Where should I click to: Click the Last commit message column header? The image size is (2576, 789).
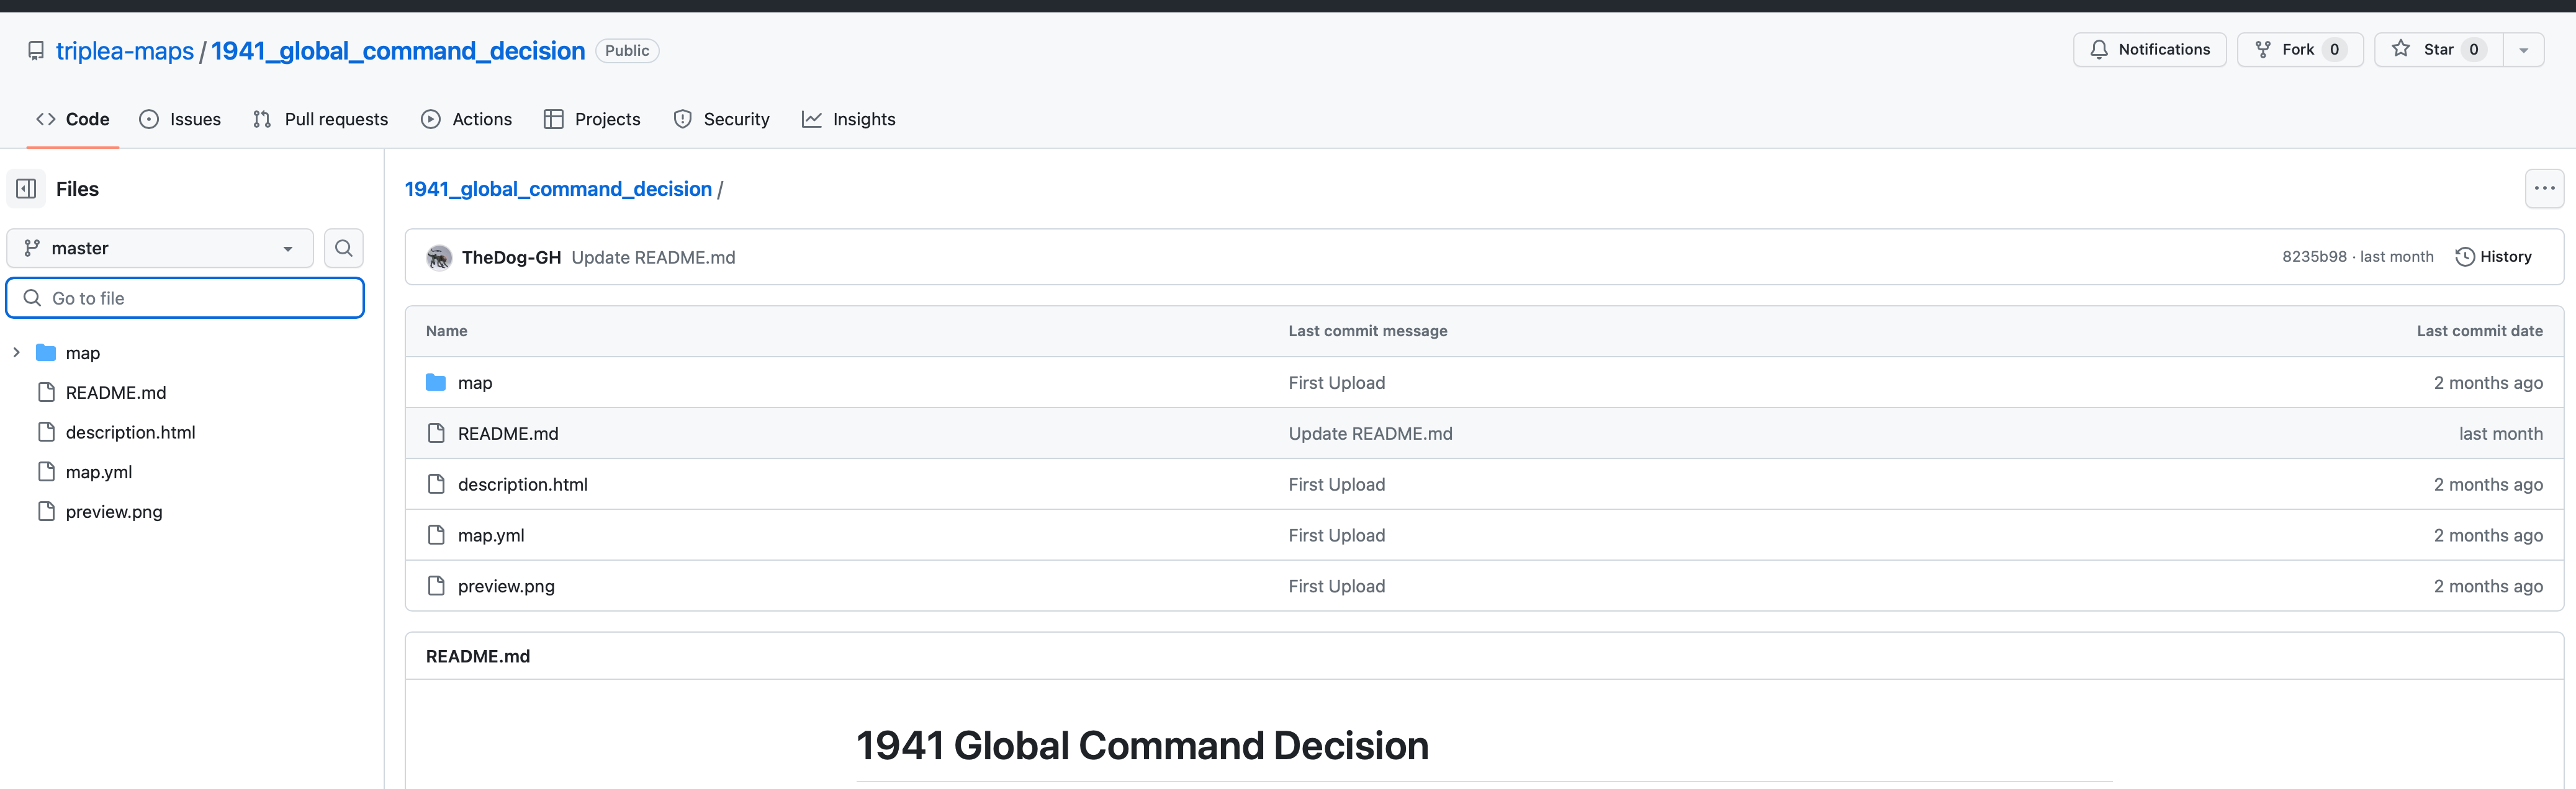pyautogui.click(x=1367, y=331)
